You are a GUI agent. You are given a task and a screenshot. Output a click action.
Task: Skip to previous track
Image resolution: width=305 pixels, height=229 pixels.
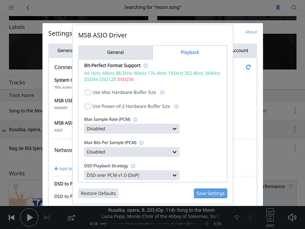(x=11, y=218)
